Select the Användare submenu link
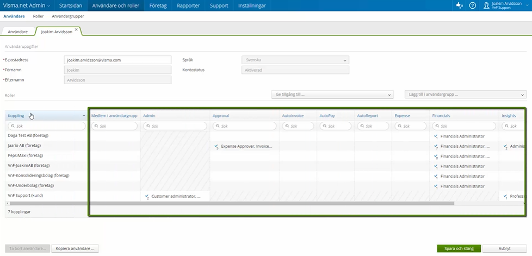Image resolution: width=532 pixels, height=256 pixels. pyautogui.click(x=14, y=16)
